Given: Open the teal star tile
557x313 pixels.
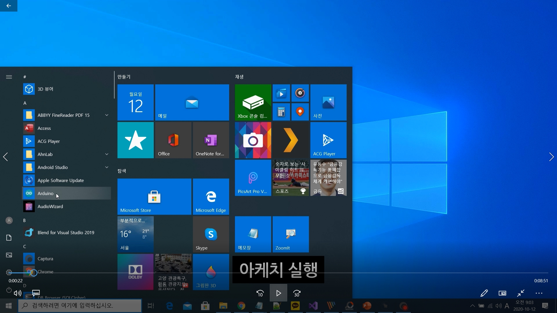Looking at the screenshot, I should tap(135, 140).
